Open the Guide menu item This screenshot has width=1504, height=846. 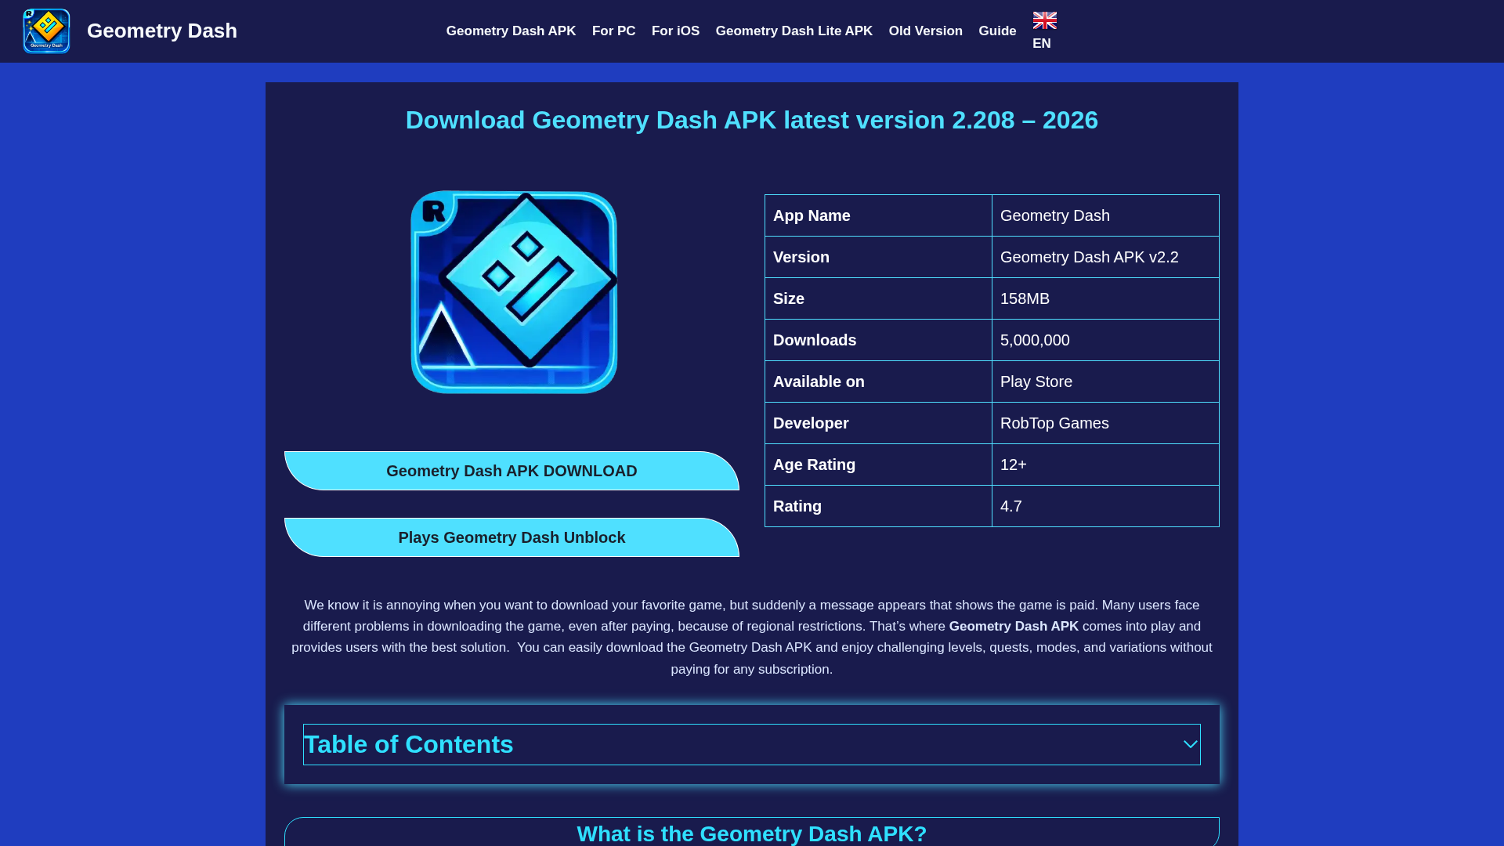[x=997, y=31]
